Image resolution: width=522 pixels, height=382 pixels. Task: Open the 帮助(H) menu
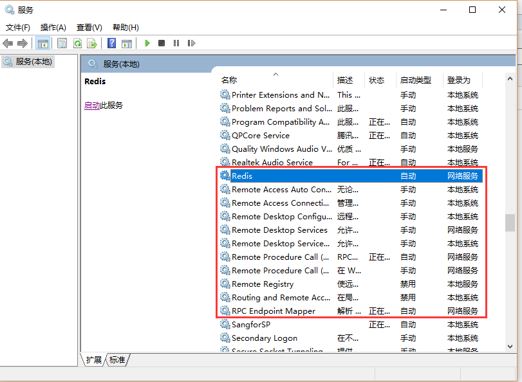click(x=126, y=27)
